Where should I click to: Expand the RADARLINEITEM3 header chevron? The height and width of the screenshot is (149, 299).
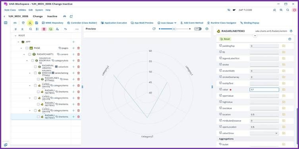point(255,36)
